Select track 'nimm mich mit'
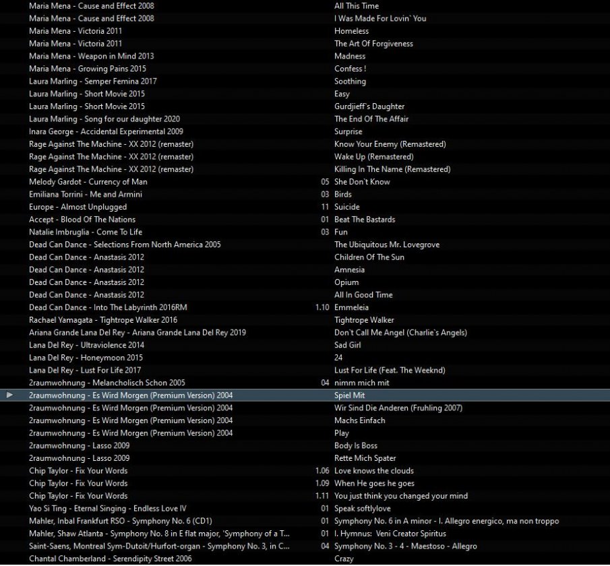The width and height of the screenshot is (610, 566). click(x=361, y=383)
